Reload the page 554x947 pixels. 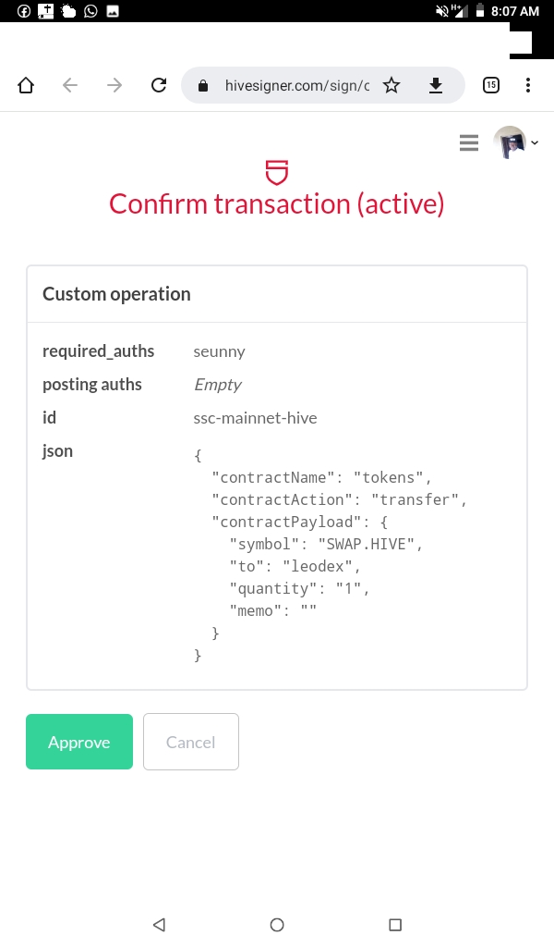click(x=159, y=85)
